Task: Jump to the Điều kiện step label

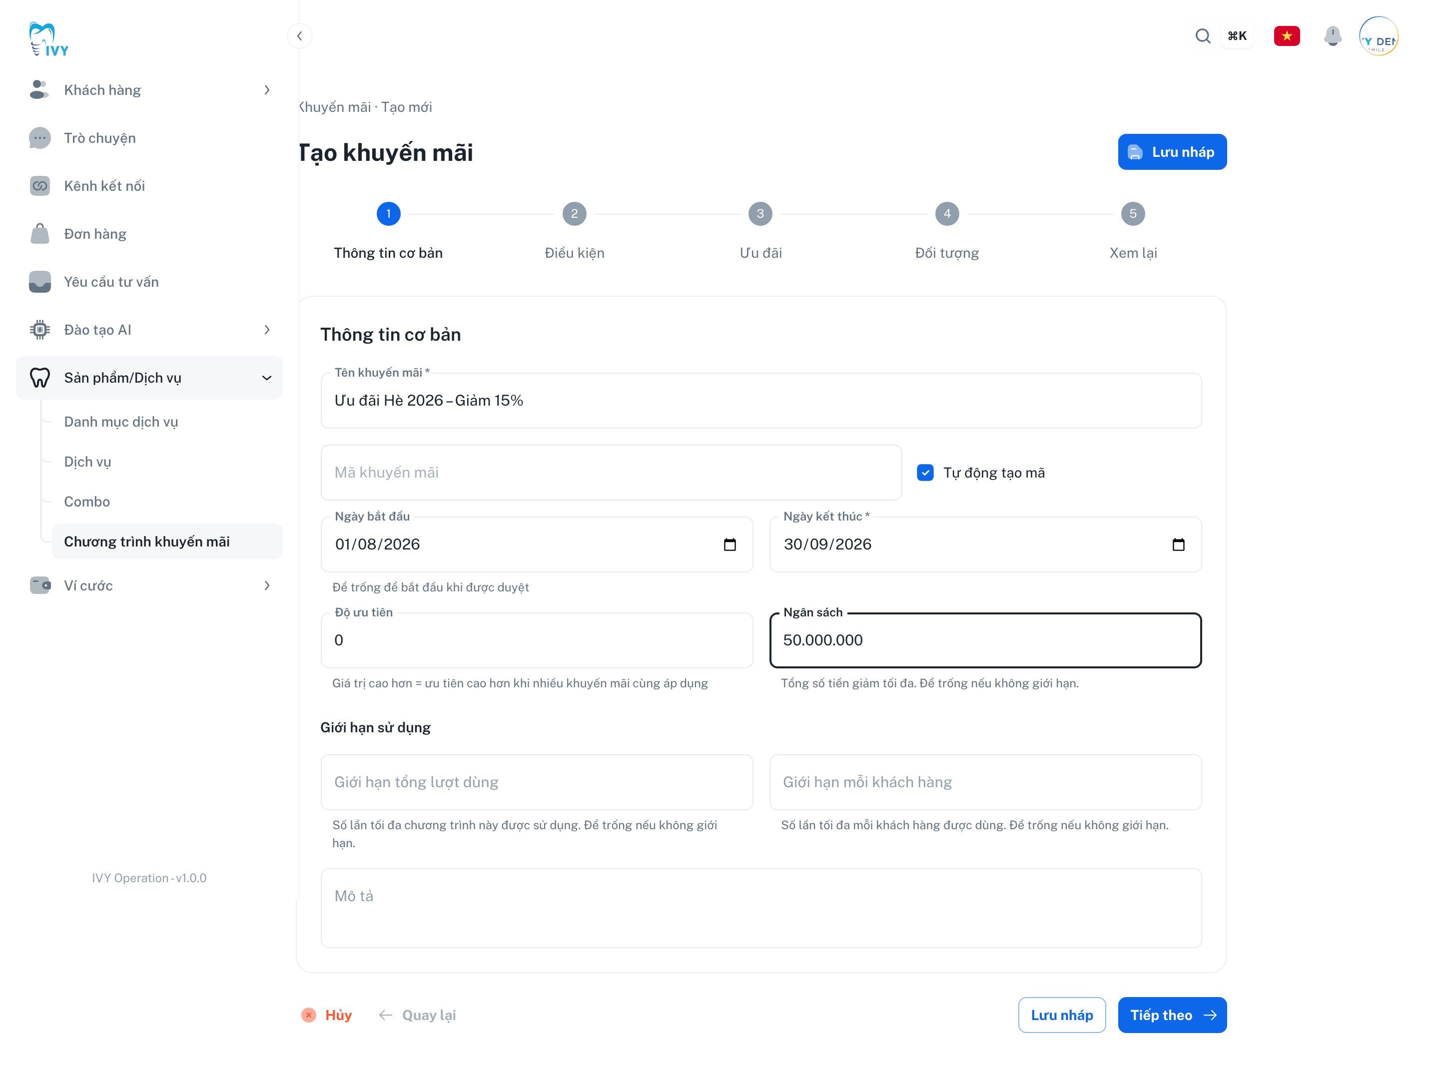Action: click(x=574, y=253)
